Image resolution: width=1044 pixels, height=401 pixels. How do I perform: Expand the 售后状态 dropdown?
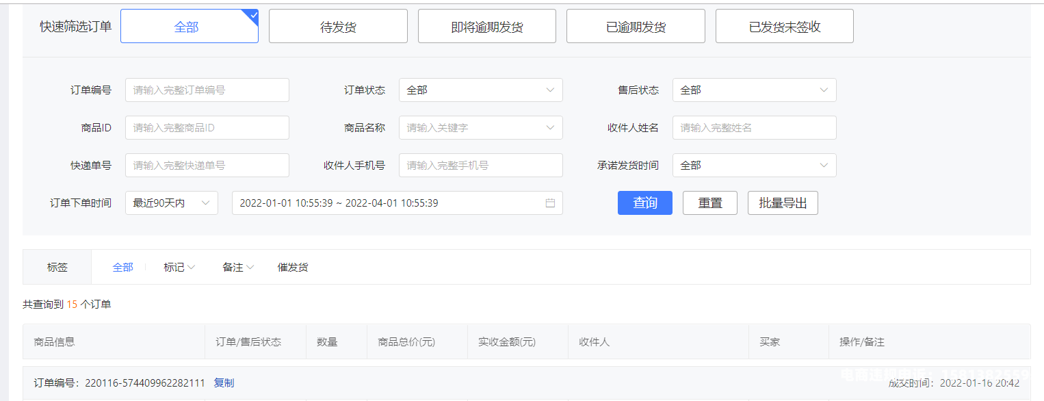(x=754, y=90)
